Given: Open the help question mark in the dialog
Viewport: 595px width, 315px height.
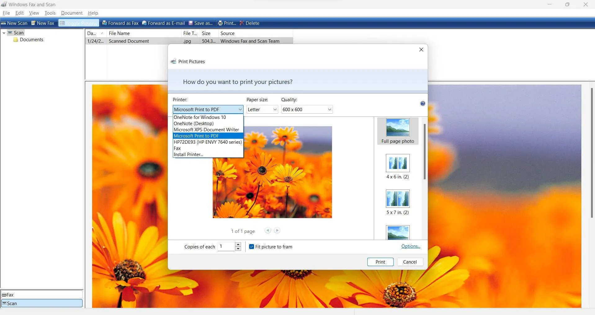Looking at the screenshot, I should tap(422, 103).
